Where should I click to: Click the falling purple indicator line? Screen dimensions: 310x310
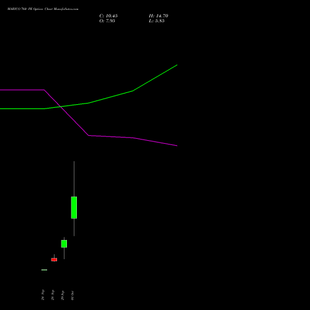tap(89, 135)
